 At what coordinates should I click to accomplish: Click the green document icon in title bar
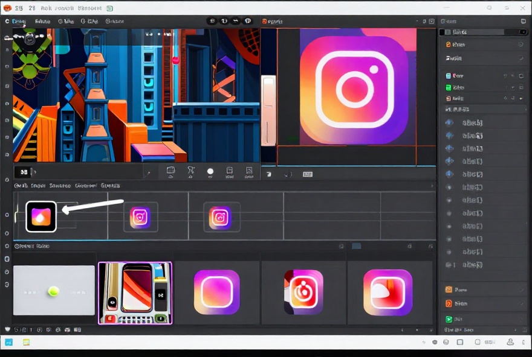click(109, 8)
